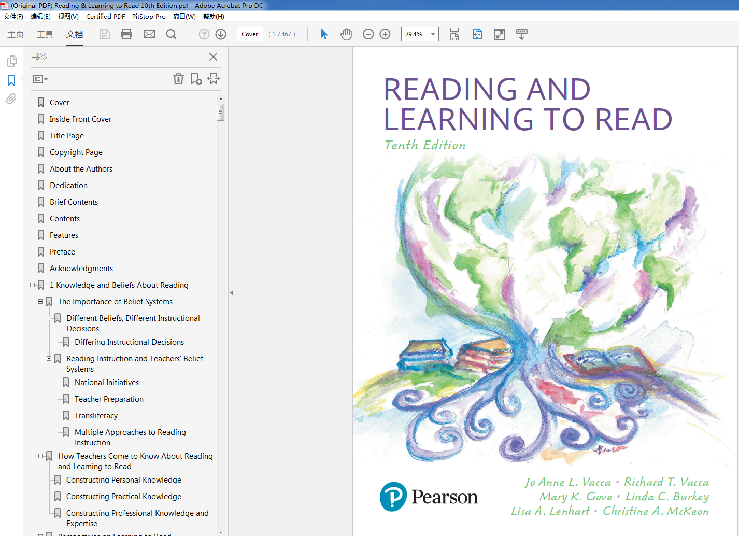Collapse Reading Instruction and Teachers' Belief Systems
This screenshot has width=739, height=536.
pos(49,359)
